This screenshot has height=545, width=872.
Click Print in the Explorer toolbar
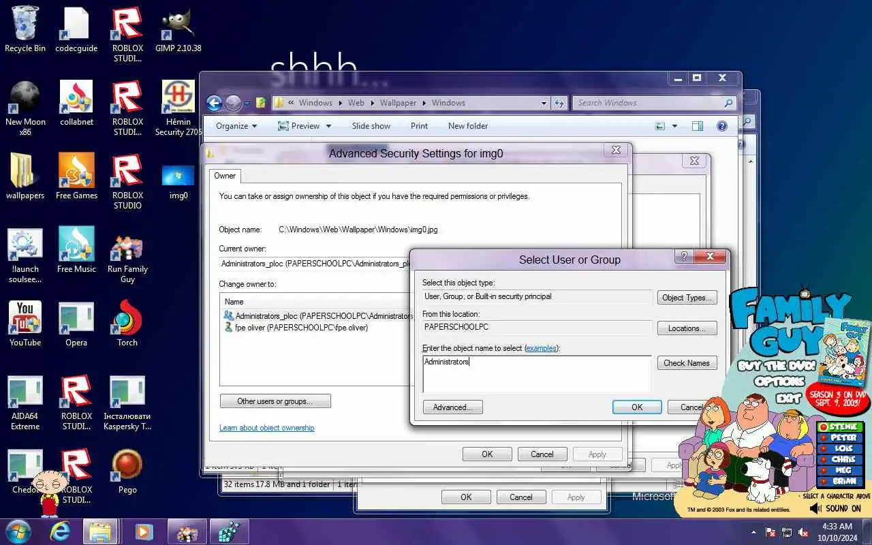420,126
